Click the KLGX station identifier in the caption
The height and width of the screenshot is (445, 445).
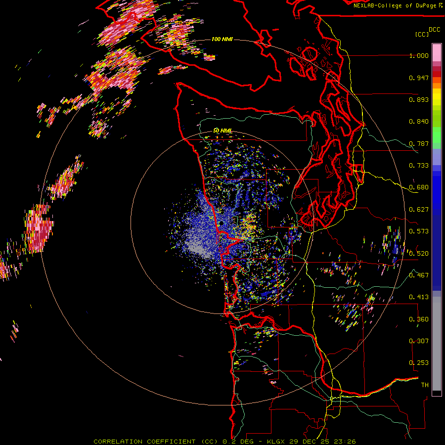point(276,442)
